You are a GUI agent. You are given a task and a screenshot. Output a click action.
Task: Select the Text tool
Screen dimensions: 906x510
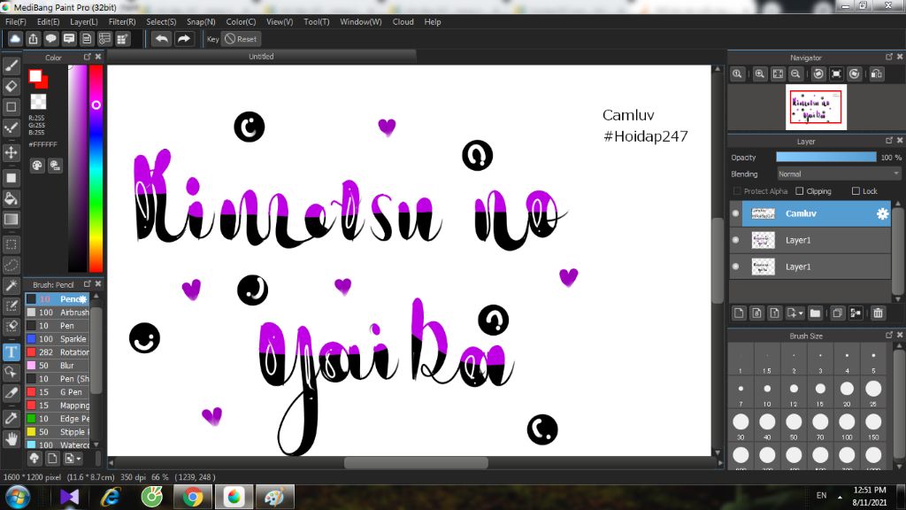point(11,352)
